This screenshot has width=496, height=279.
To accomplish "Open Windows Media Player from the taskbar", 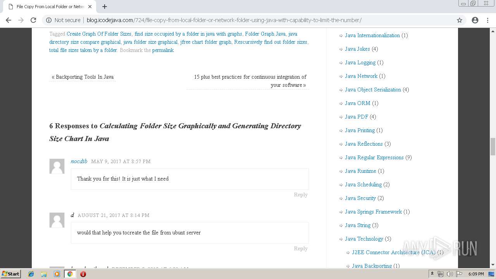I will click(57, 274).
